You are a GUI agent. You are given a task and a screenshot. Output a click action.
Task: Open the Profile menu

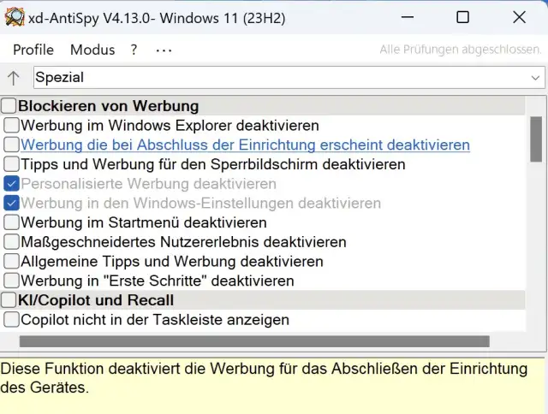[x=33, y=50]
